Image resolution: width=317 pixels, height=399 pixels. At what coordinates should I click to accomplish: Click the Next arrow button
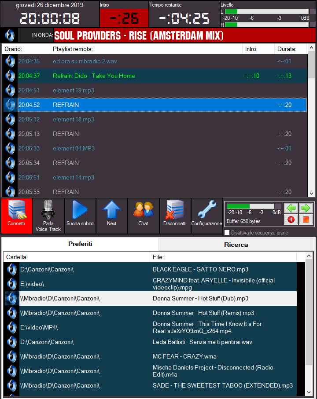coord(111,216)
